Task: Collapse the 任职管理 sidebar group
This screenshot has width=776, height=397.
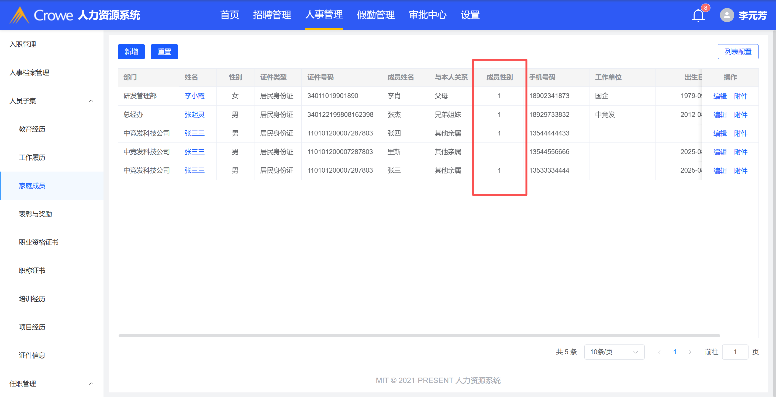Action: pos(91,384)
